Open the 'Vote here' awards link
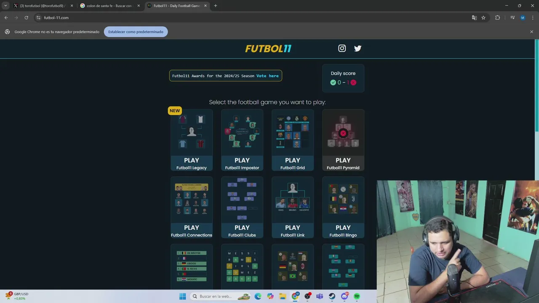Image resolution: width=539 pixels, height=303 pixels. tap(267, 76)
